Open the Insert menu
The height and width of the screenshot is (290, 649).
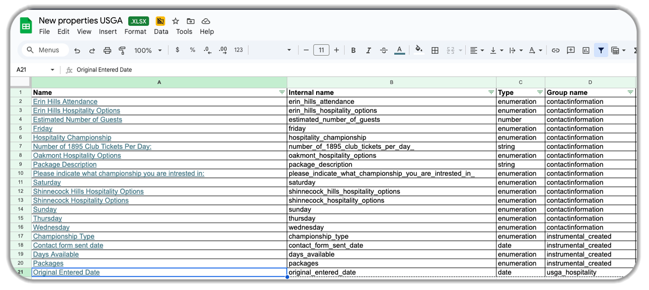click(108, 31)
